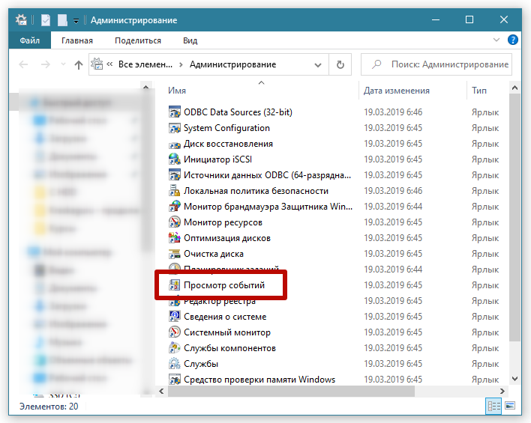Screen dimensions: 531x423
Task: Sort by the Имя column header
Action: tap(177, 91)
